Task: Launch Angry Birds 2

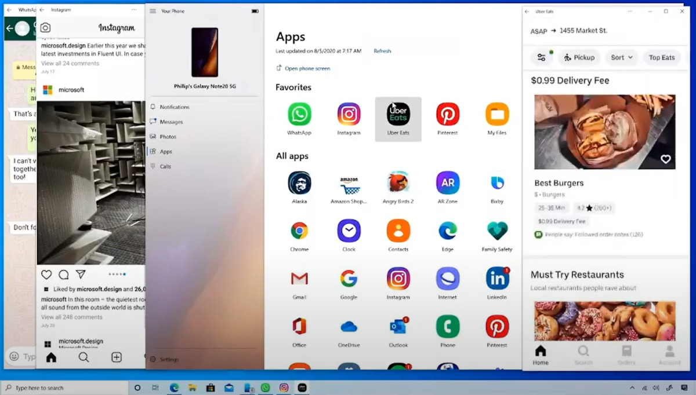Action: (398, 183)
